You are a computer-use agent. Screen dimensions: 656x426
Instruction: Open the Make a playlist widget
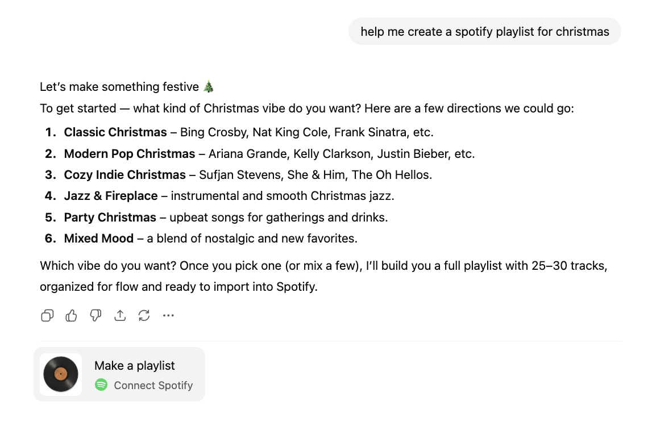(119, 374)
